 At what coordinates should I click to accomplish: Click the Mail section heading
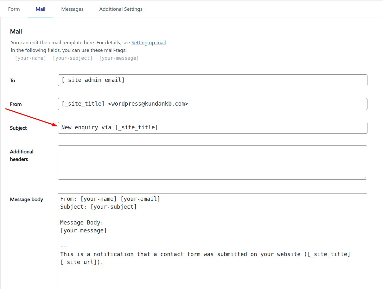pos(16,31)
